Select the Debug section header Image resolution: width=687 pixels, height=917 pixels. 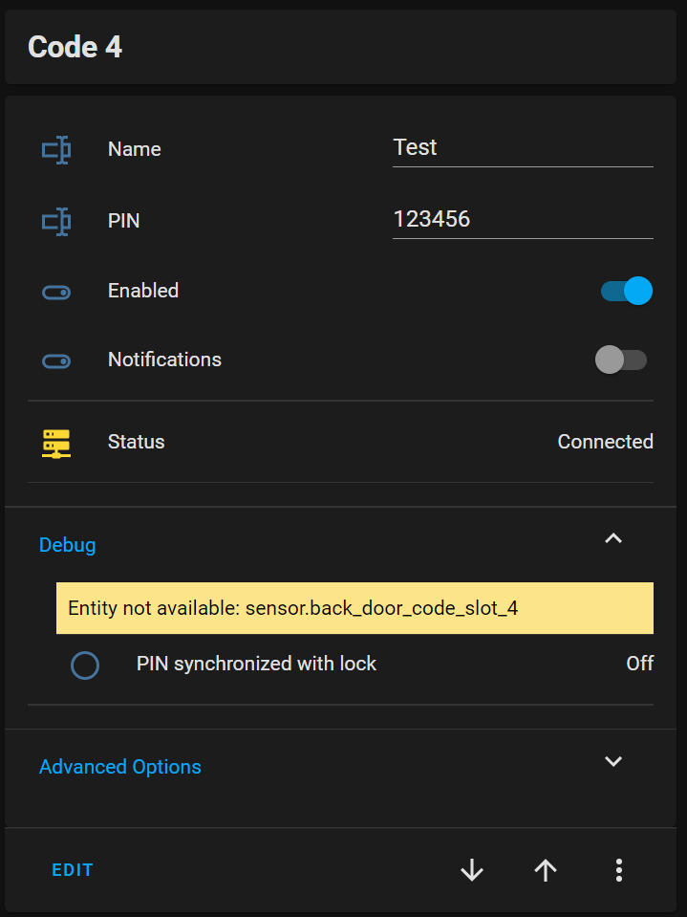[x=67, y=544]
